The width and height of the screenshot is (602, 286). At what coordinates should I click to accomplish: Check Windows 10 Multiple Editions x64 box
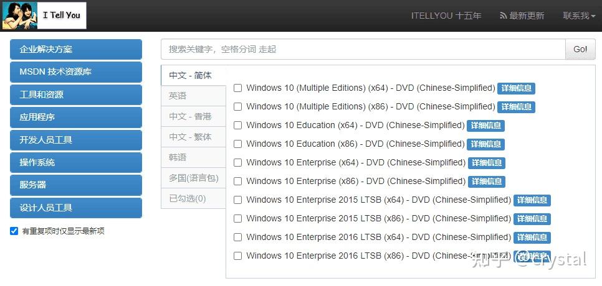click(x=237, y=88)
